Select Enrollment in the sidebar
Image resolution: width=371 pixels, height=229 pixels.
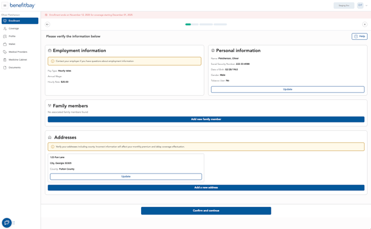pyautogui.click(x=20, y=21)
